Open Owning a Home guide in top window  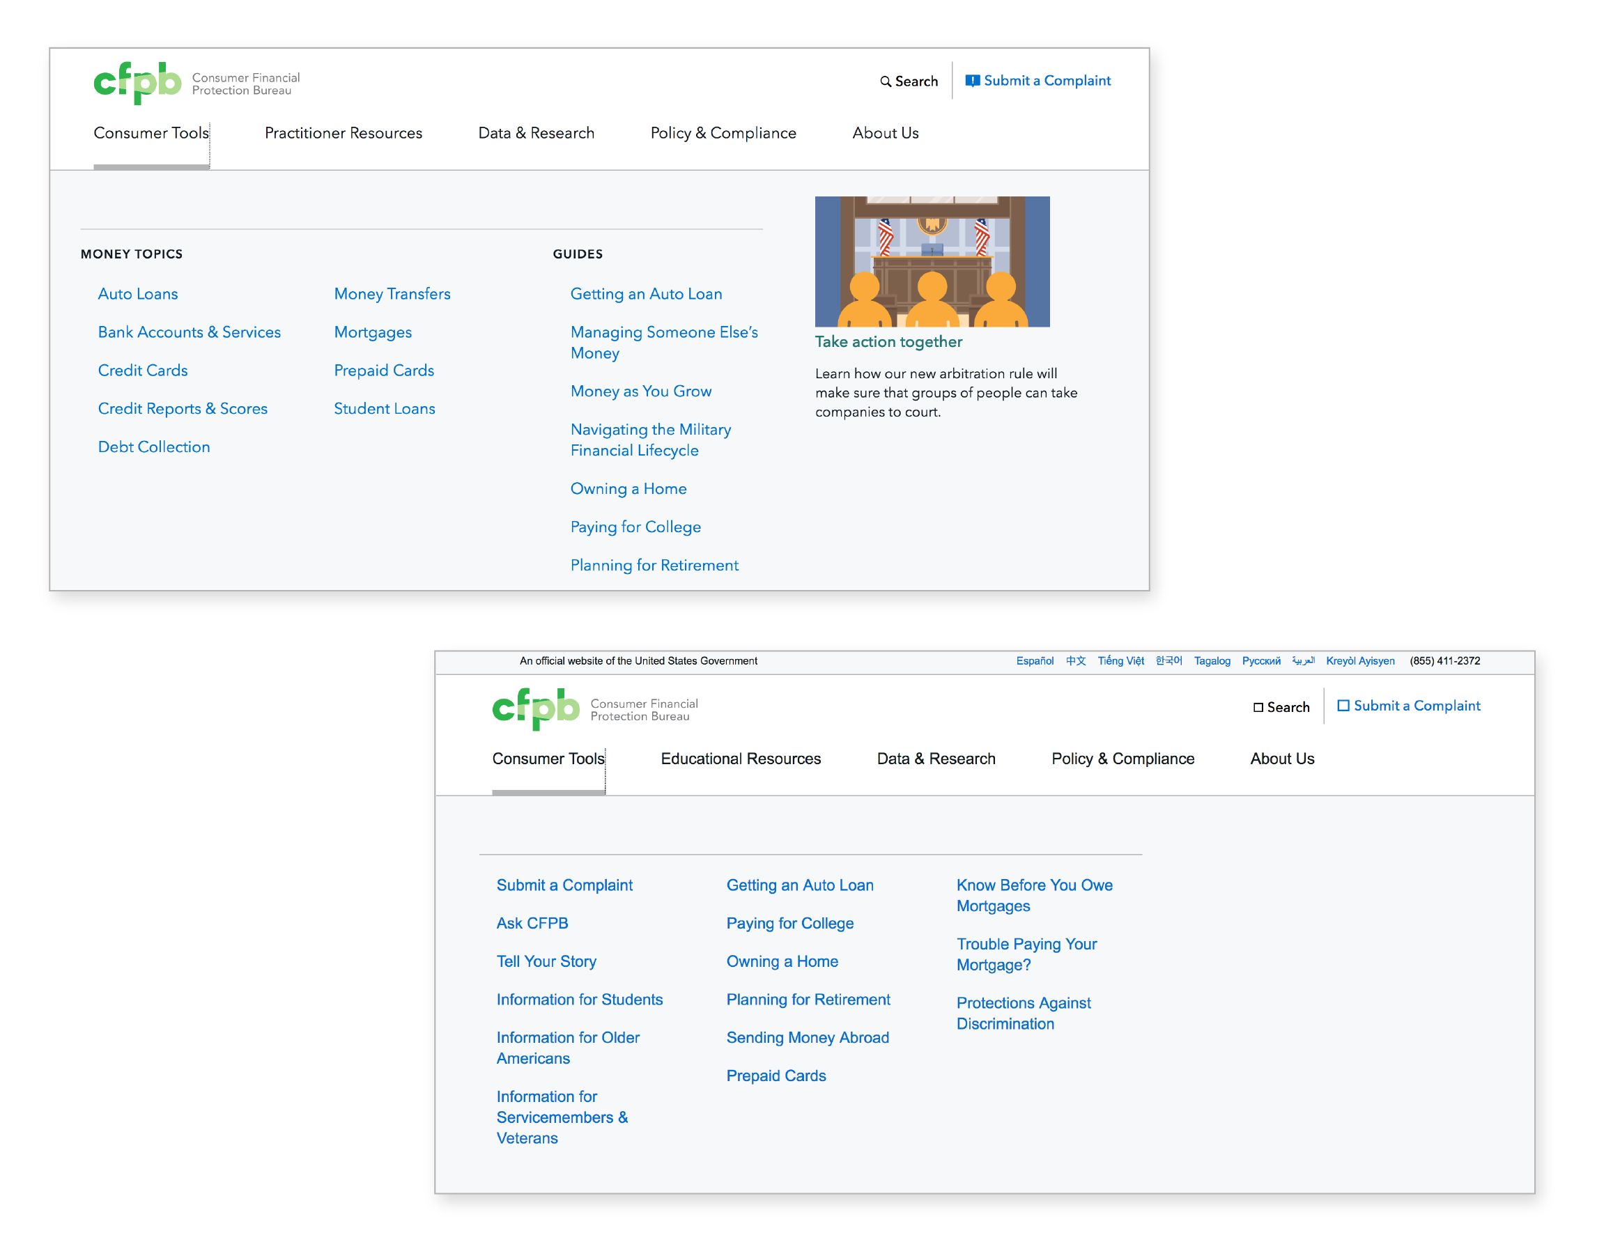628,488
